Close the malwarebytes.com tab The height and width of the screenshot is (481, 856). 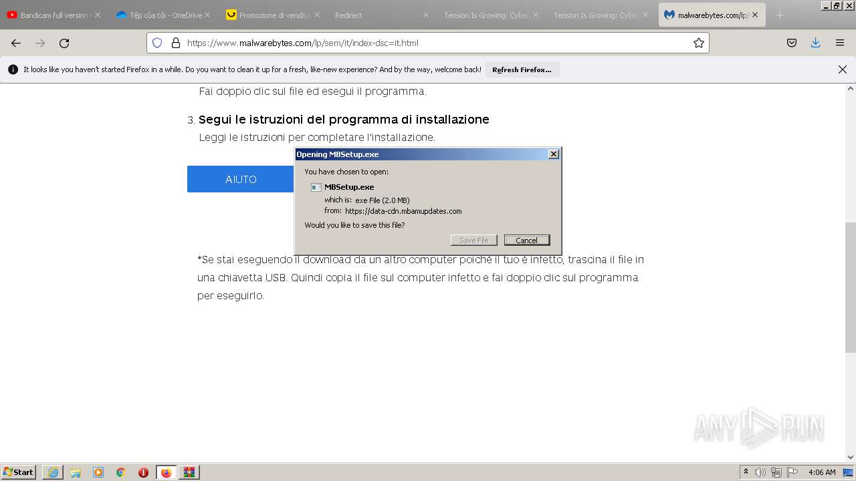(x=755, y=15)
